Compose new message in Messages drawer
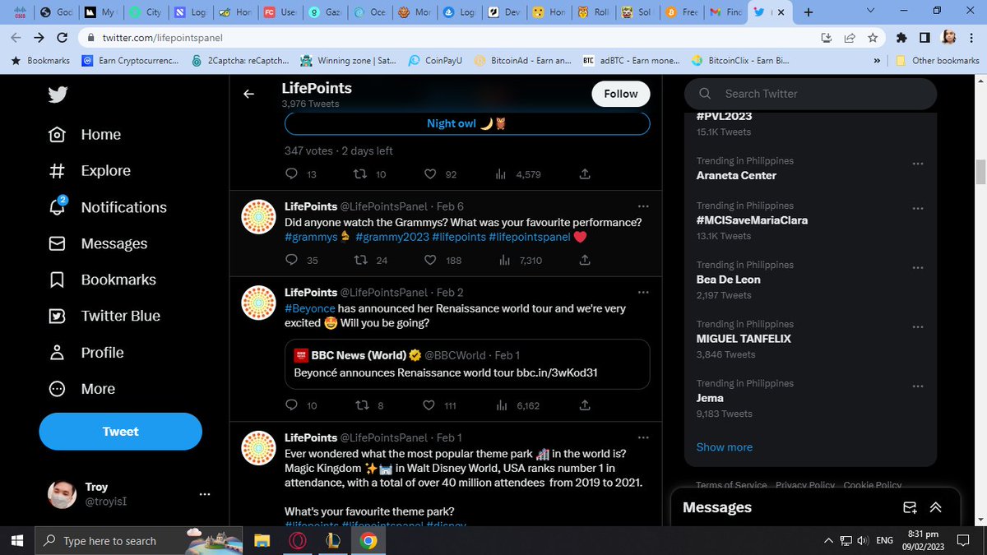Viewport: 987px width, 555px height. (910, 507)
